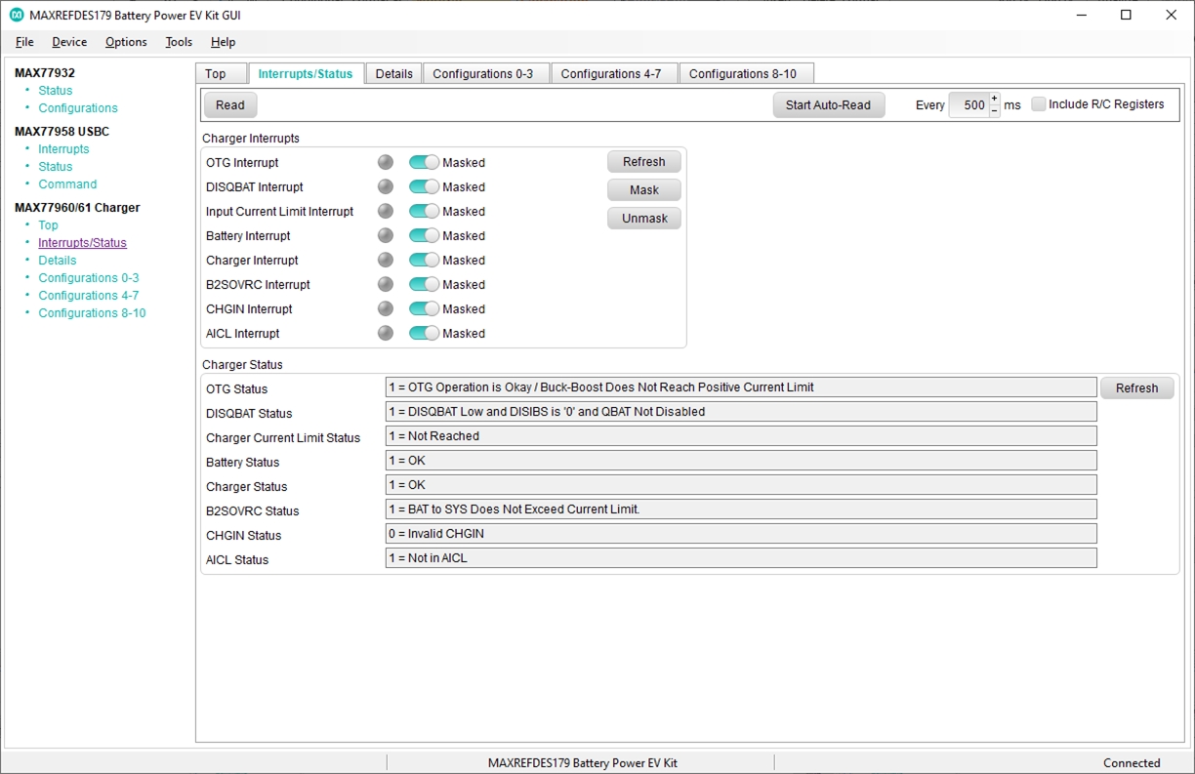Image resolution: width=1195 pixels, height=774 pixels.
Task: Click the Battery Status value field
Action: [741, 461]
